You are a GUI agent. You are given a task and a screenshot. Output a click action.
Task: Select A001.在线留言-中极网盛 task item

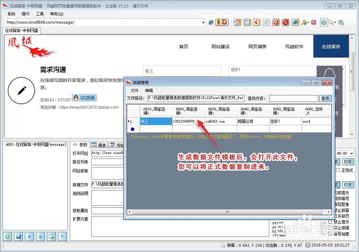(36, 144)
